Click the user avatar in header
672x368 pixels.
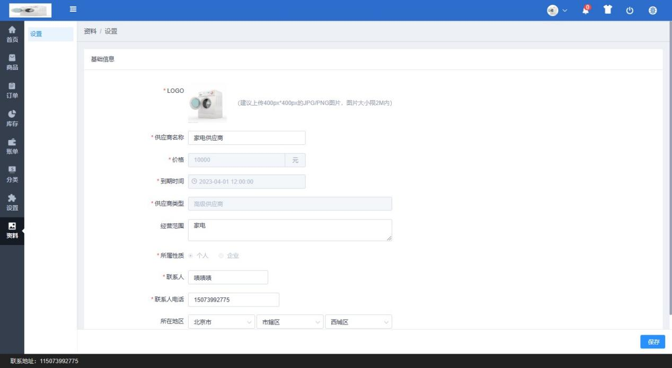coord(553,11)
